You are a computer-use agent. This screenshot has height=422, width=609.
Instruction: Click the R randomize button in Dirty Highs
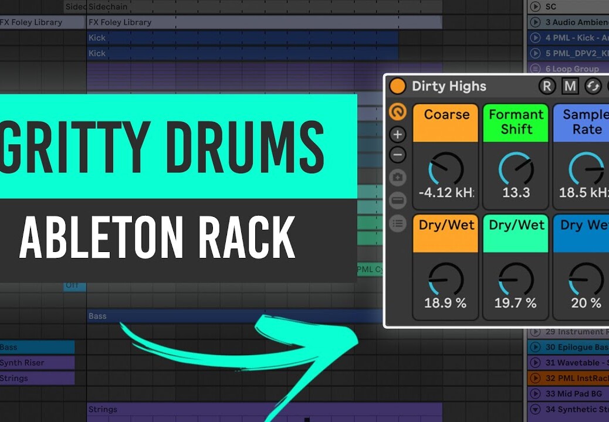pyautogui.click(x=546, y=86)
